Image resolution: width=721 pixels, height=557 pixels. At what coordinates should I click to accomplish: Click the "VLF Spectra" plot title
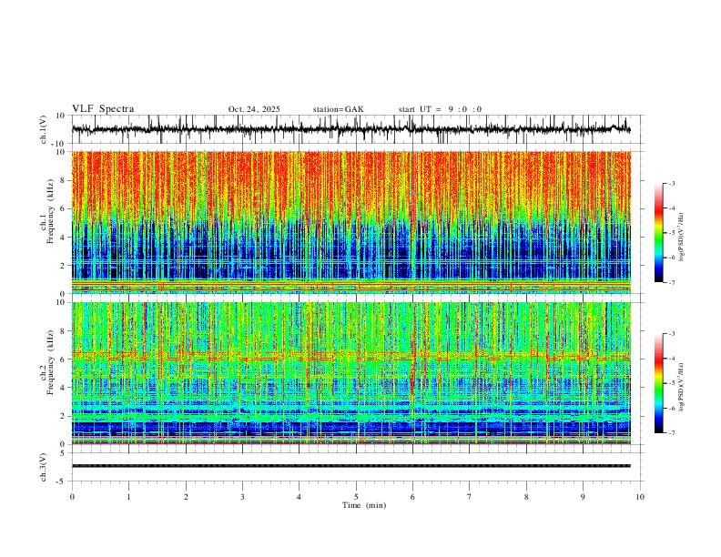pos(103,109)
